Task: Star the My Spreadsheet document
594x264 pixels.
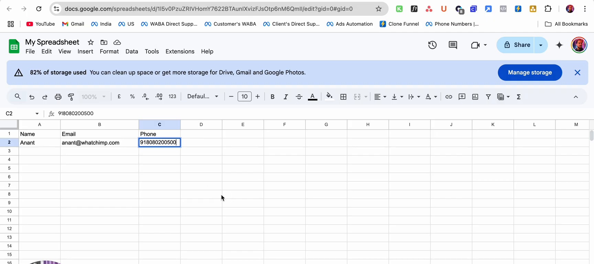Action: point(91,42)
